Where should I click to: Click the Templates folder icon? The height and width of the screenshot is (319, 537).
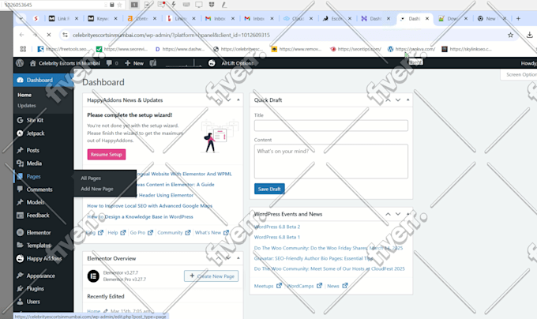pyautogui.click(x=20, y=245)
